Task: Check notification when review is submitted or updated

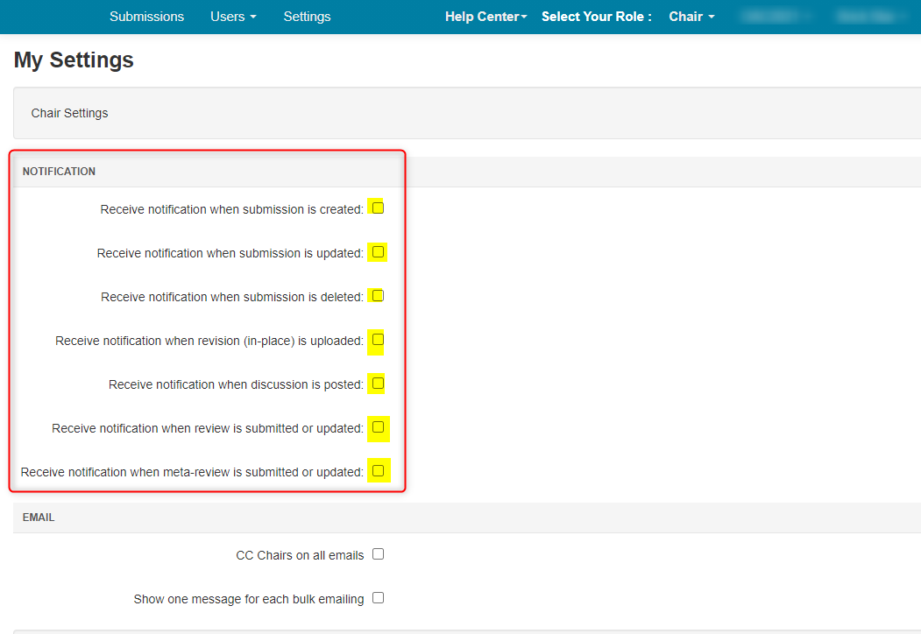Action: [378, 426]
